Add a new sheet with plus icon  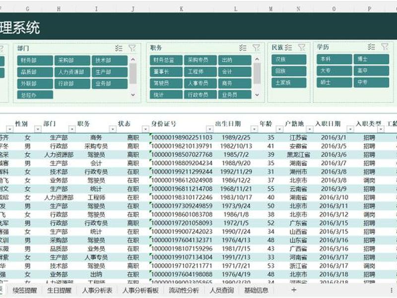[x=294, y=290]
